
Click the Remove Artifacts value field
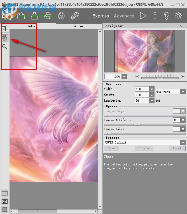pyautogui.click(x=177, y=120)
